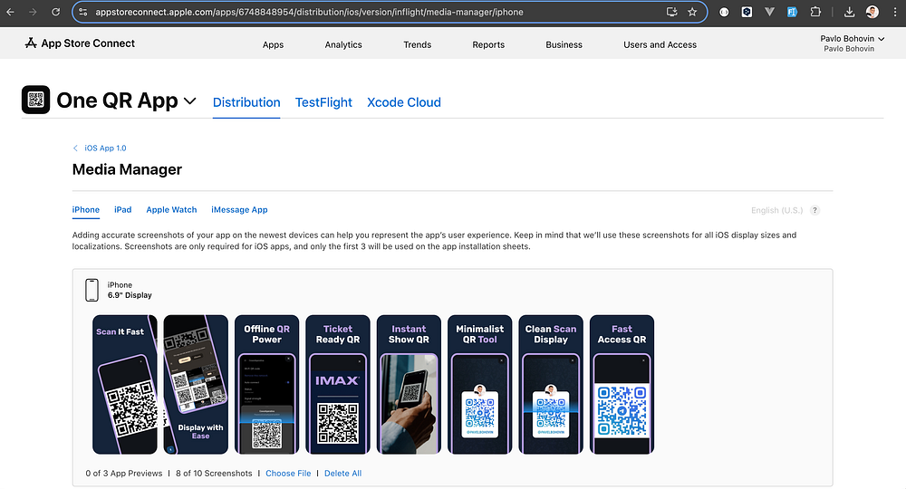Select the Ticket Ready QR screenshot

(338, 385)
